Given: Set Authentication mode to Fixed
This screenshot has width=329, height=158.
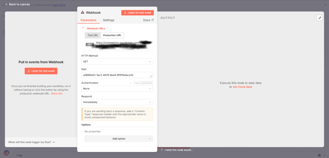Looking at the screenshot, I should point(137,83).
